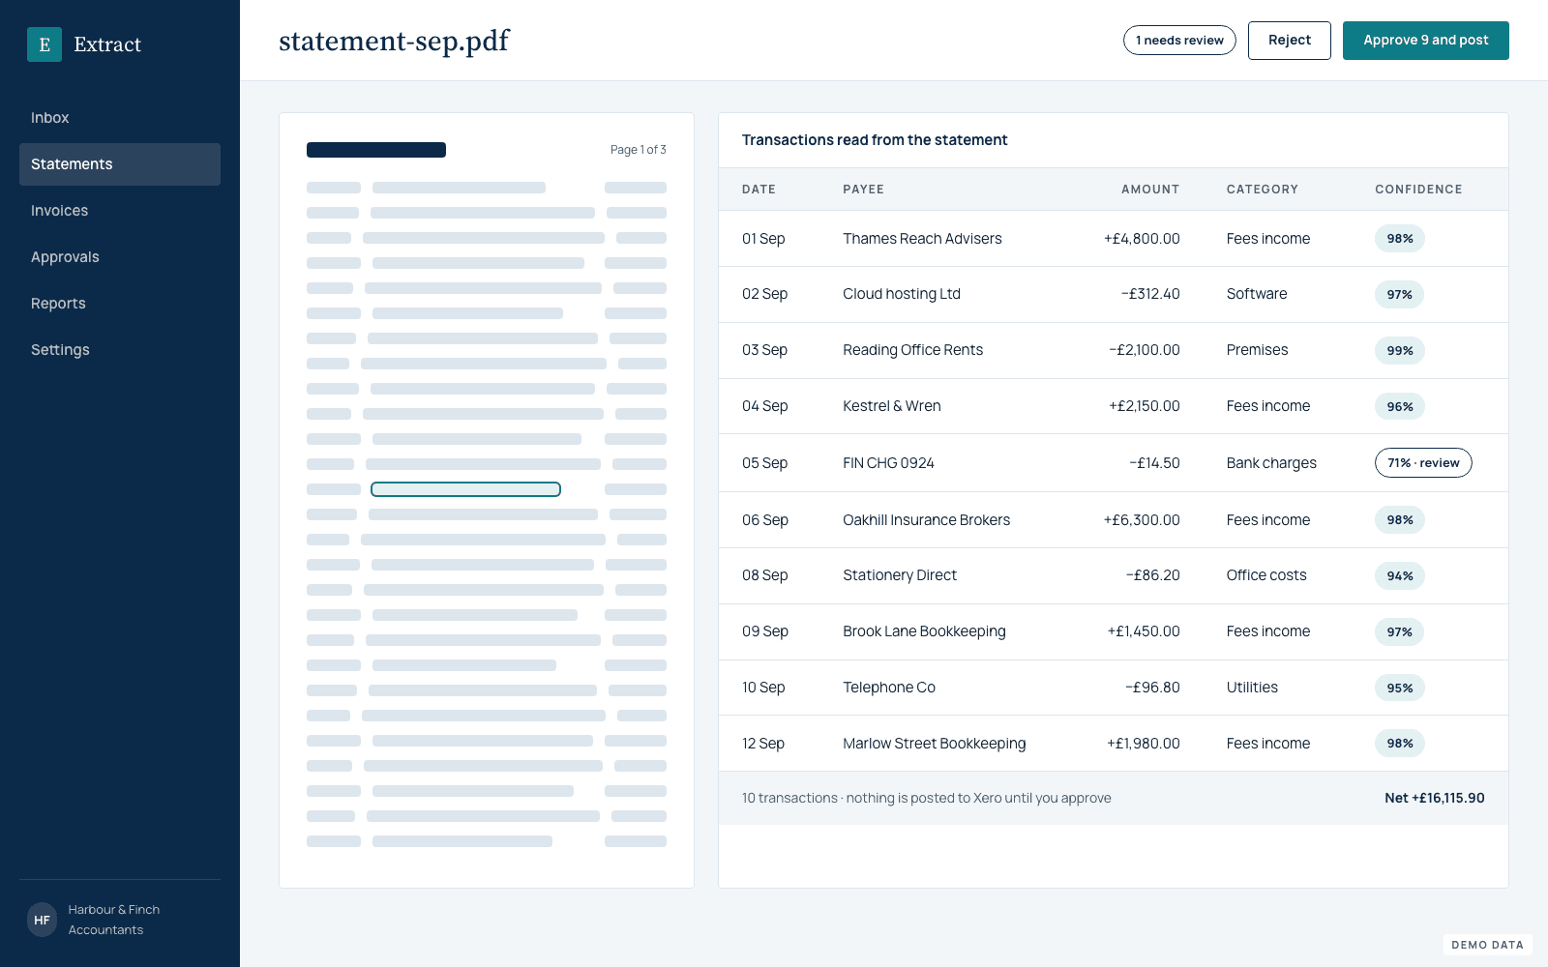Select the Kestrel & Wren transaction
Screen dimensions: 1548x967
pos(1114,406)
